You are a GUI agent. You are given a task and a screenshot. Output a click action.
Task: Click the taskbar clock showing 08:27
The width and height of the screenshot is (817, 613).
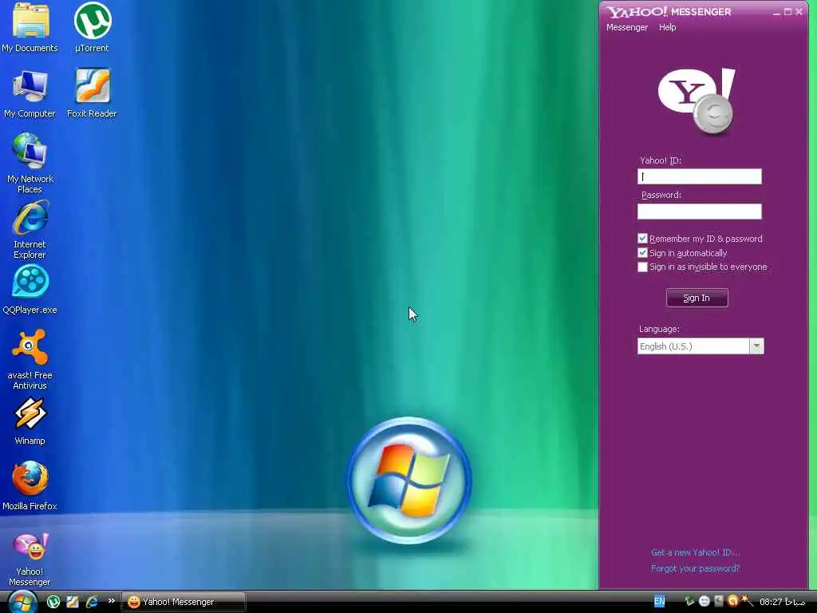click(x=782, y=602)
